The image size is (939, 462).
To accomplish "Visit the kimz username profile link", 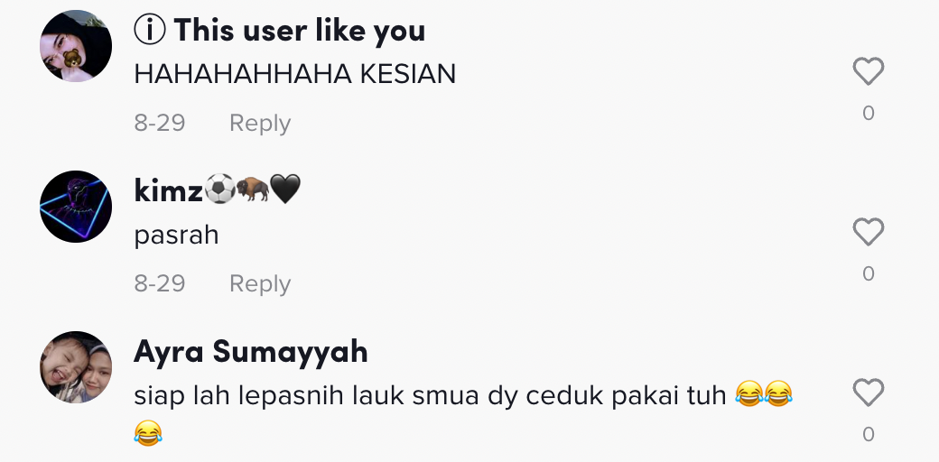I will click(x=218, y=189).
